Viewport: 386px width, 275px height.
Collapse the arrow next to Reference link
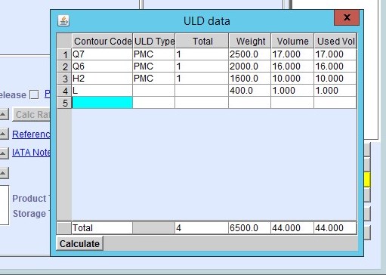pyautogui.click(x=4, y=134)
